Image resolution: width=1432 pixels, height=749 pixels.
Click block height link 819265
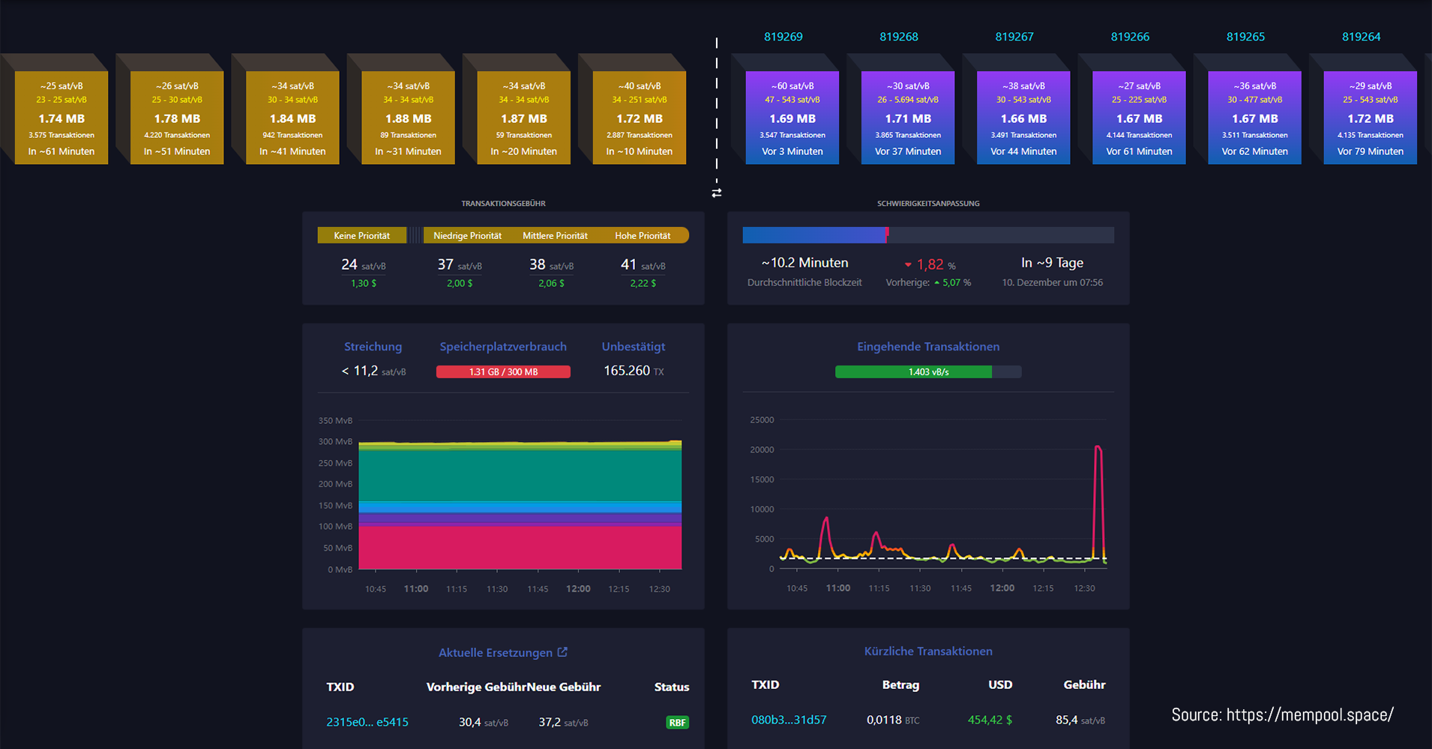[1245, 37]
